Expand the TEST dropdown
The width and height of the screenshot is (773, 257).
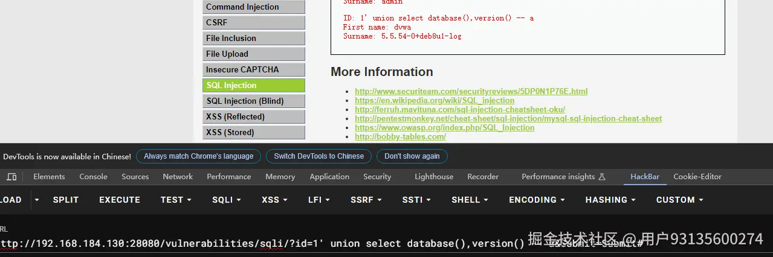[x=176, y=200]
